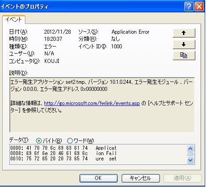Screen dimensions: 207x187
Task: Click the 説明(D) label
Action: pos(19,73)
